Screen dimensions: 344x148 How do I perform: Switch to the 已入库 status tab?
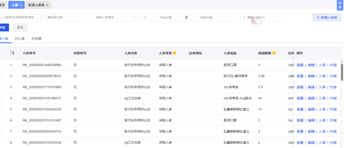coord(20,39)
